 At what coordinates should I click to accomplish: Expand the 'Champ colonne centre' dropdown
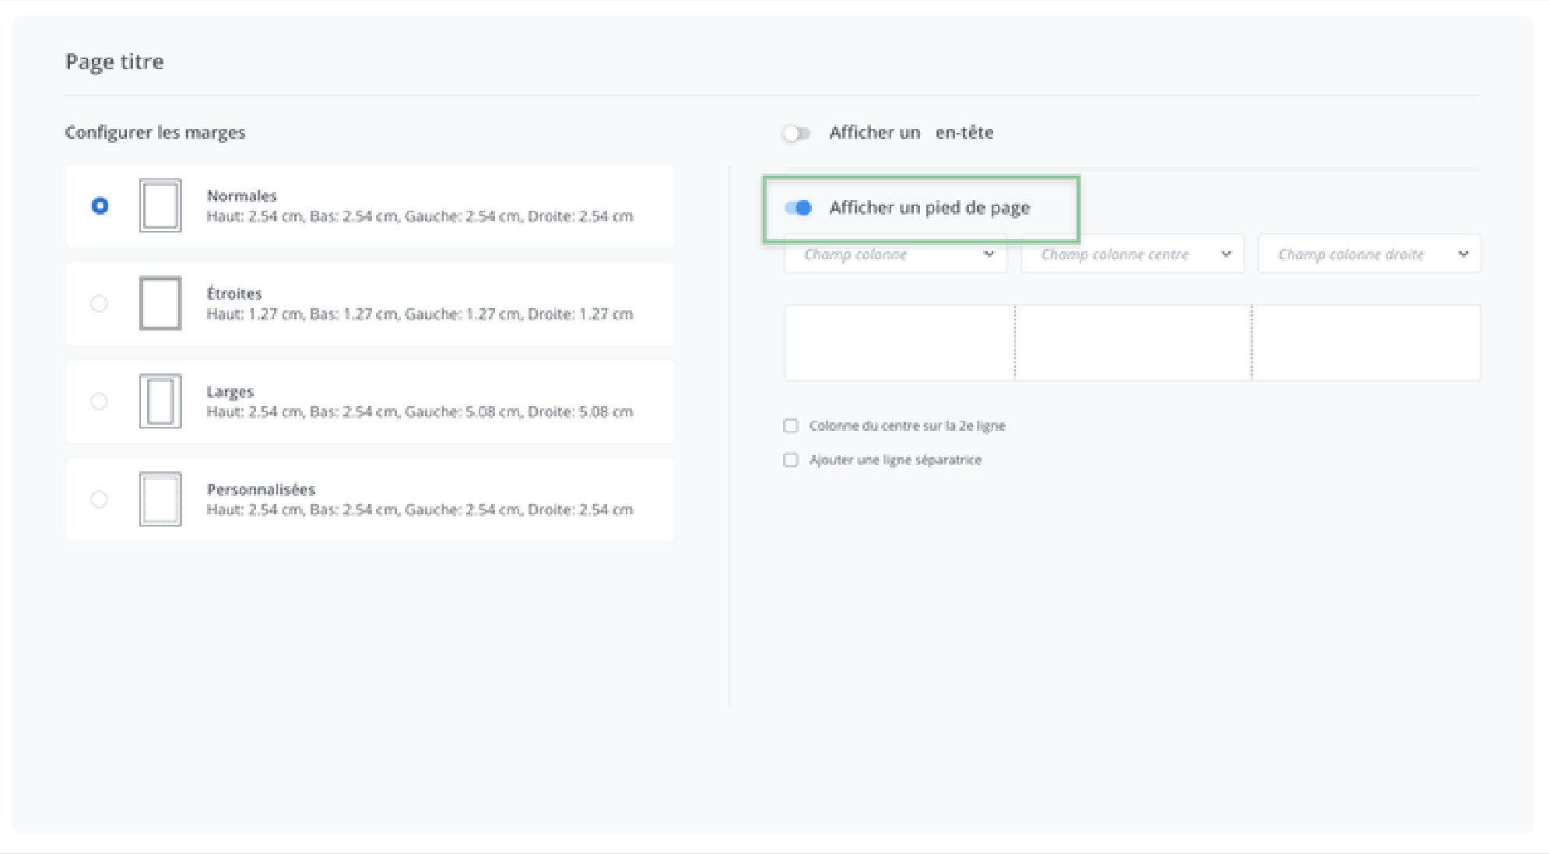pos(1132,254)
